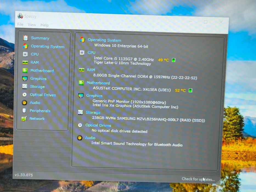
Task: Click the RAM heading icon in summary pane
Action: [x=81, y=70]
